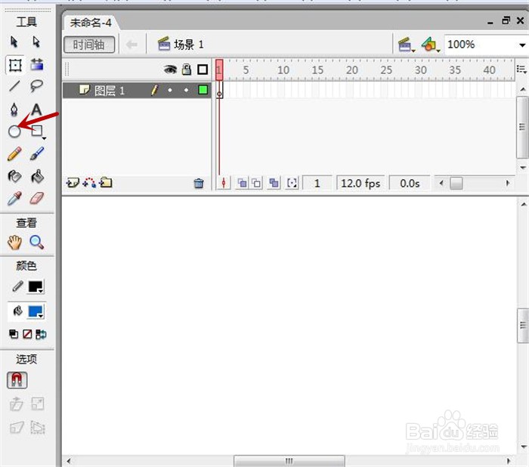Select the Eraser tool

click(37, 198)
